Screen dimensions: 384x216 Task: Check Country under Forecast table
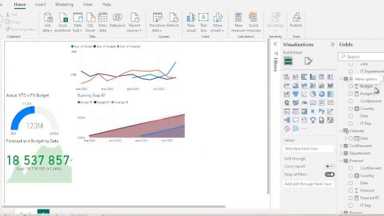tap(350, 176)
